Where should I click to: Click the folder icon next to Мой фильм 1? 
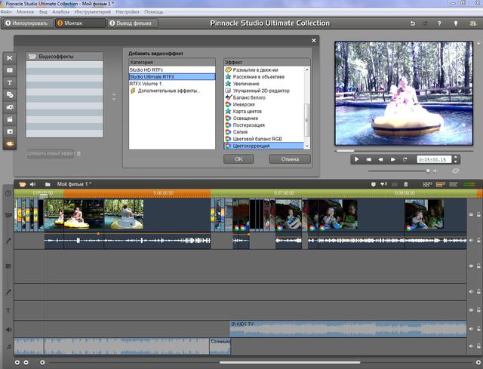[48, 184]
